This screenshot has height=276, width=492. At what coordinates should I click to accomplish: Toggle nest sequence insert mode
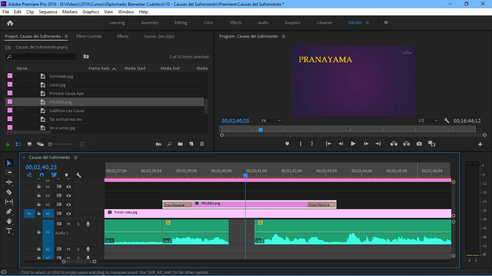pos(30,175)
